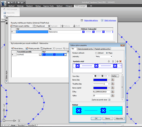The width and height of the screenshot is (142, 127).
Task: Click Duplikovat in scale ranges toolbar
Action: pos(39,26)
